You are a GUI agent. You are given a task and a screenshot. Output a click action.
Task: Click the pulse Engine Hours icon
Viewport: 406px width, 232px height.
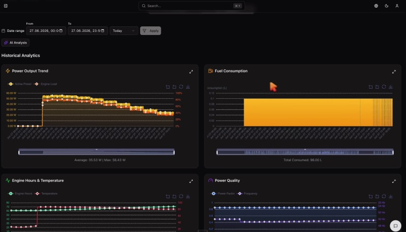(x=8, y=180)
